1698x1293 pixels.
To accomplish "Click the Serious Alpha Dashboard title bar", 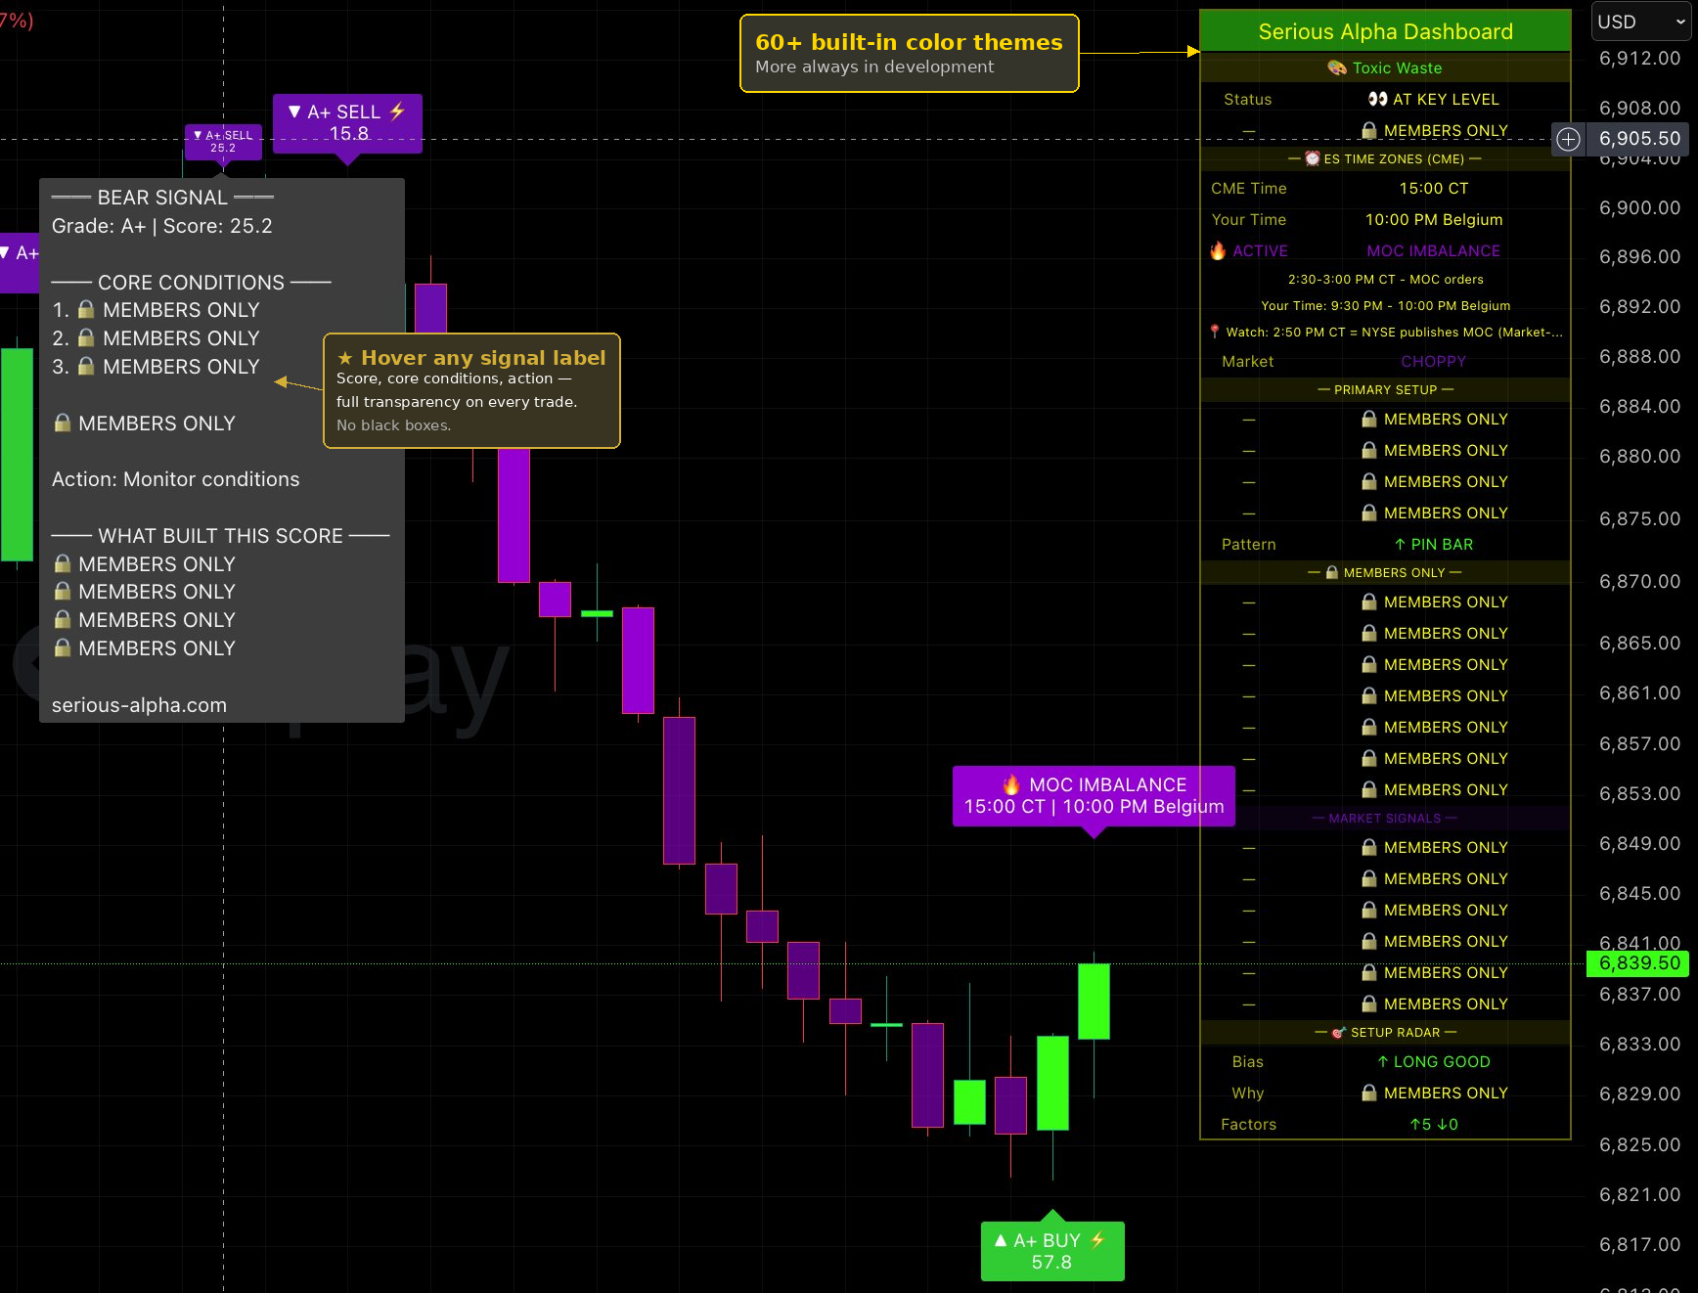I will click(x=1385, y=31).
